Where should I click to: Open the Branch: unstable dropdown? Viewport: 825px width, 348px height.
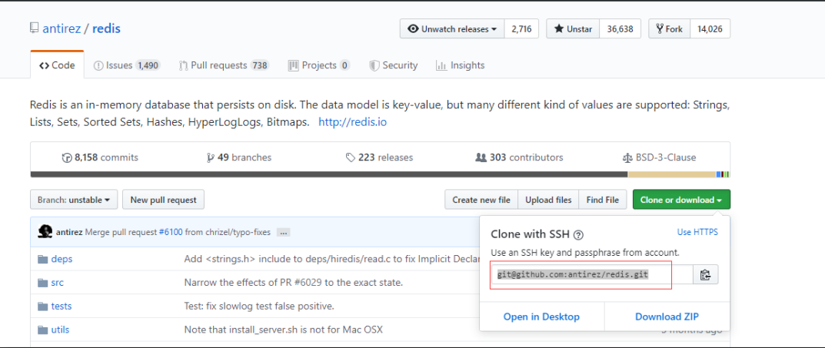click(x=74, y=200)
